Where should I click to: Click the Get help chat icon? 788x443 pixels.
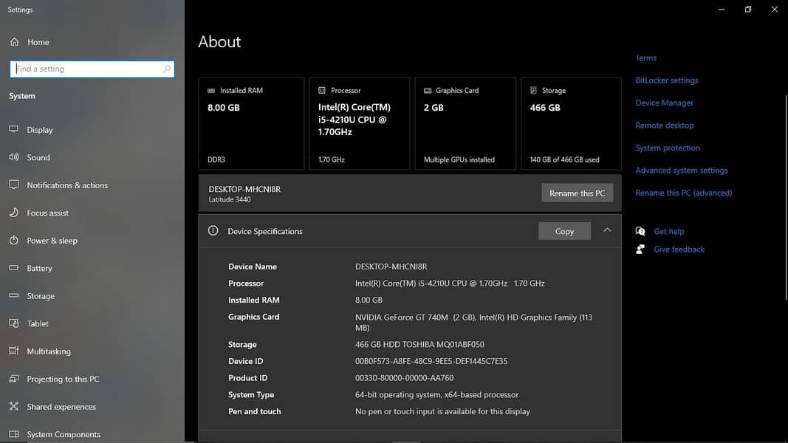(x=640, y=231)
